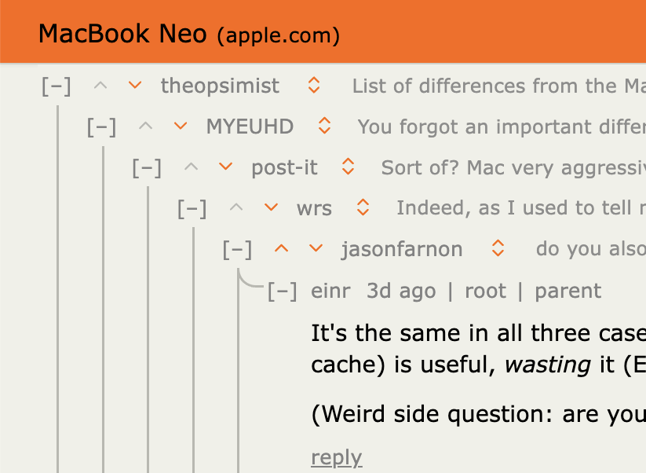Open the root link on einr's comment

pos(485,291)
